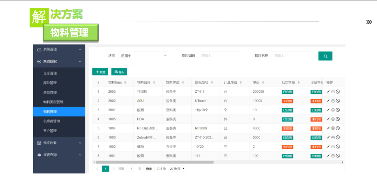Click the green search magnifier button
Image resolution: width=377 pixels, height=177 pixels.
coord(325,56)
